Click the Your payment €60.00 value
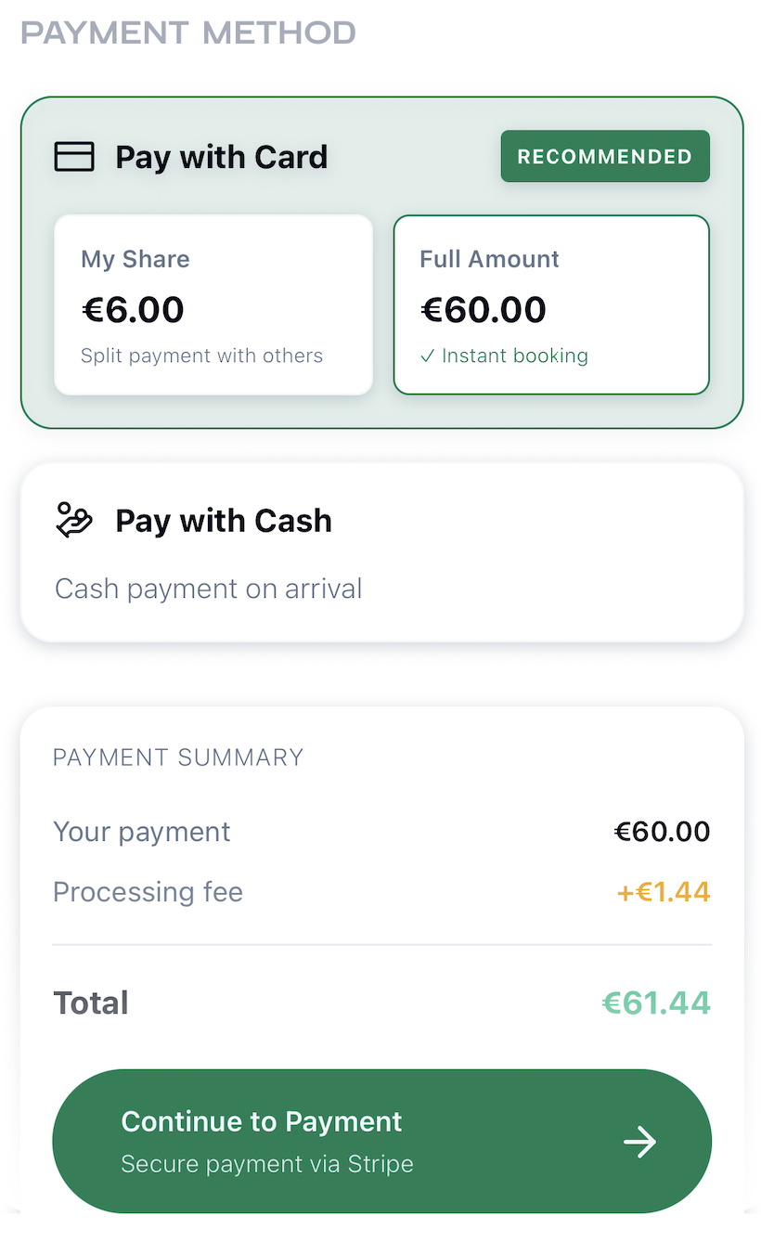Viewport: 761px width, 1255px height. pyautogui.click(x=662, y=832)
